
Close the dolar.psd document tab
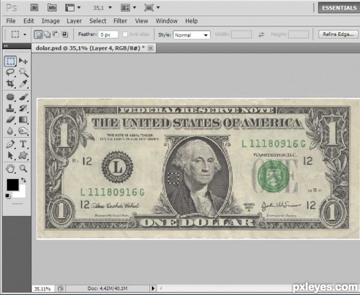click(x=151, y=48)
